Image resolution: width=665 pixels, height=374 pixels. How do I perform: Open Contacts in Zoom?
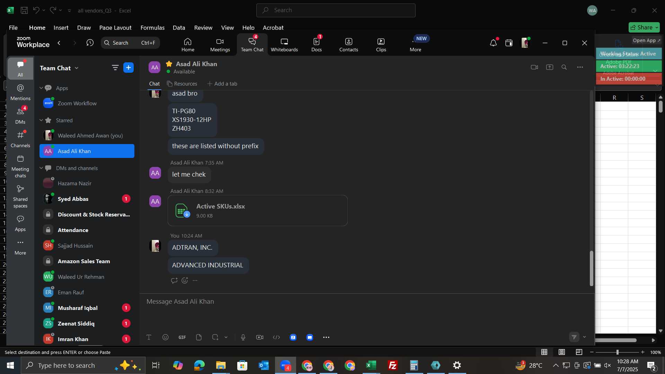pos(348,45)
